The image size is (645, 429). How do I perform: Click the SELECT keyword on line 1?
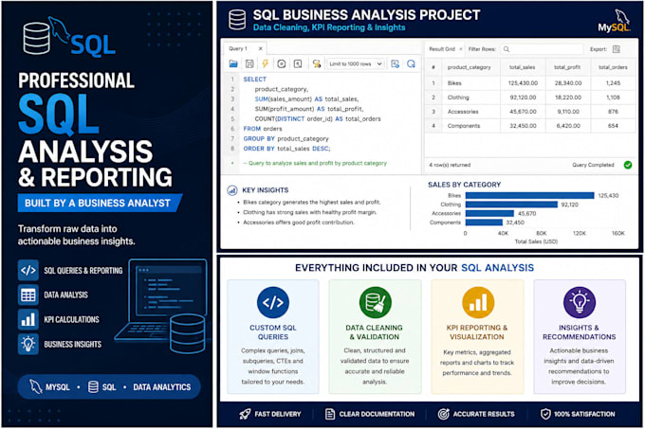[254, 80]
